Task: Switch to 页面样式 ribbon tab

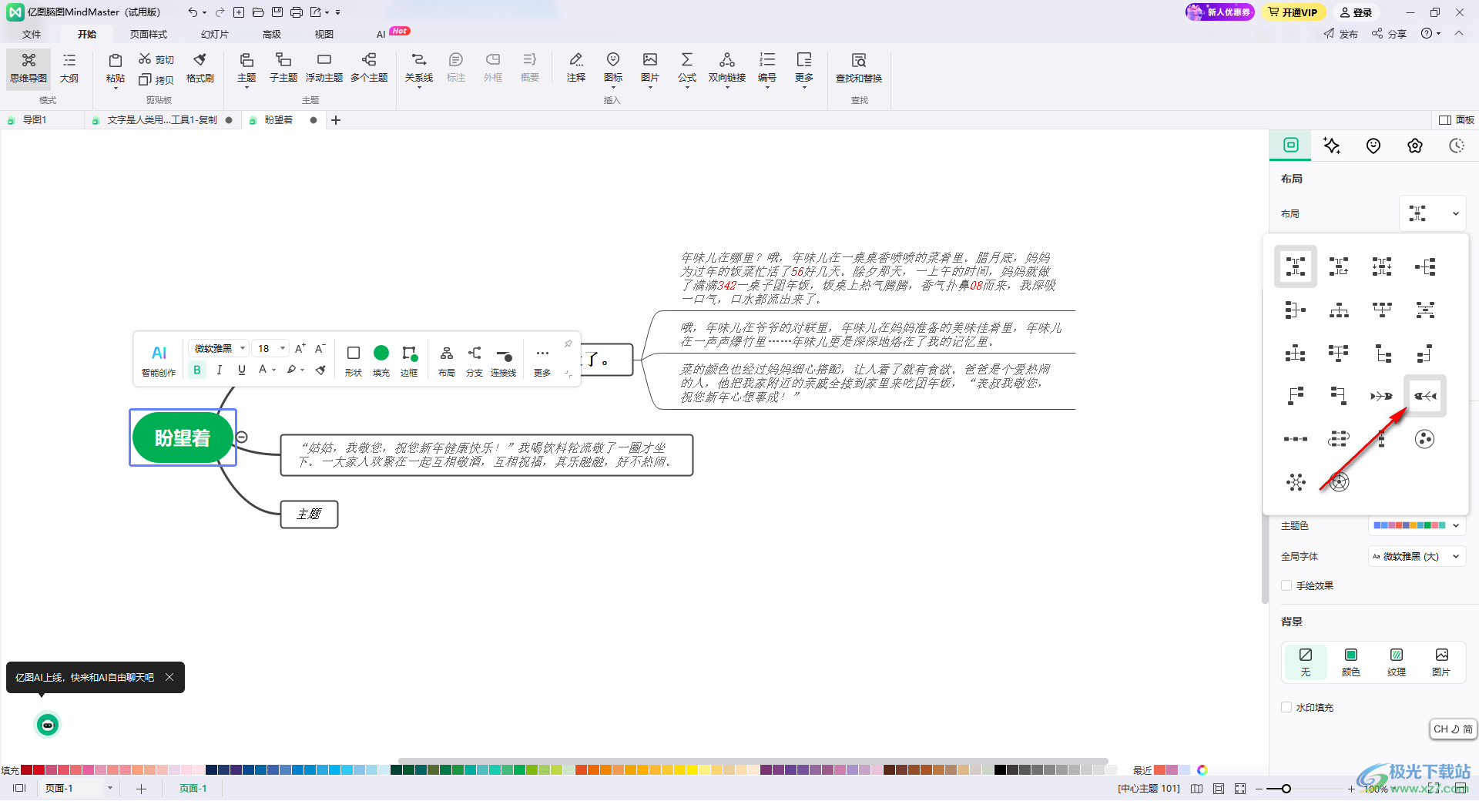Action: tap(149, 34)
